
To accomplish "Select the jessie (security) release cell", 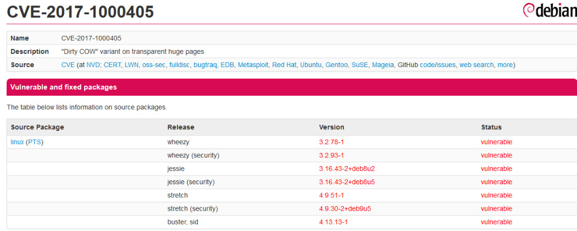I will [191, 182].
